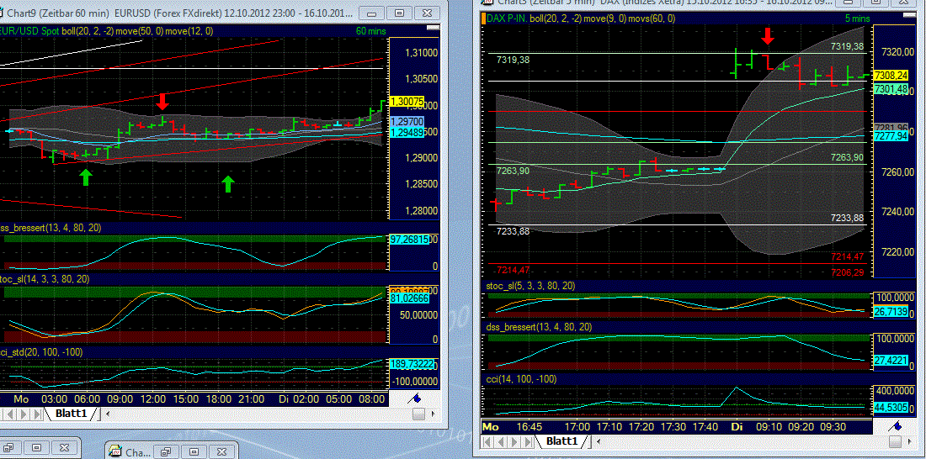Viewport: 926px width, 459px height.
Task: Go to previous sheet in DAX chart
Action: click(x=499, y=441)
